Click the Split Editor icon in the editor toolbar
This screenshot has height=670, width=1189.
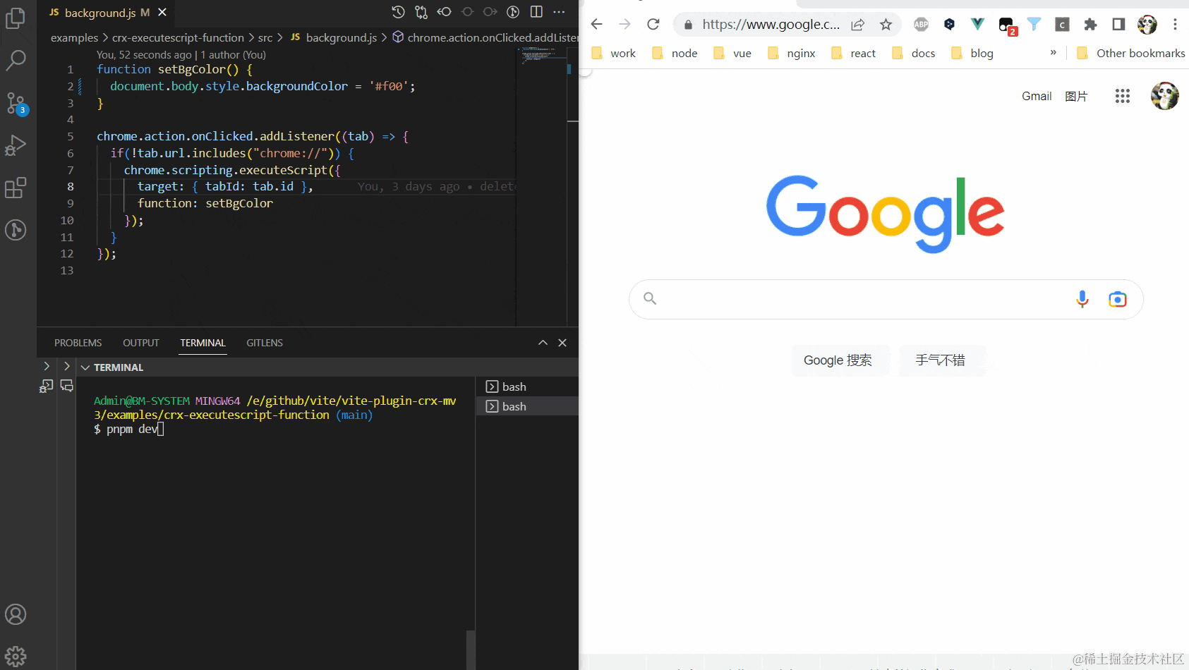pos(537,12)
